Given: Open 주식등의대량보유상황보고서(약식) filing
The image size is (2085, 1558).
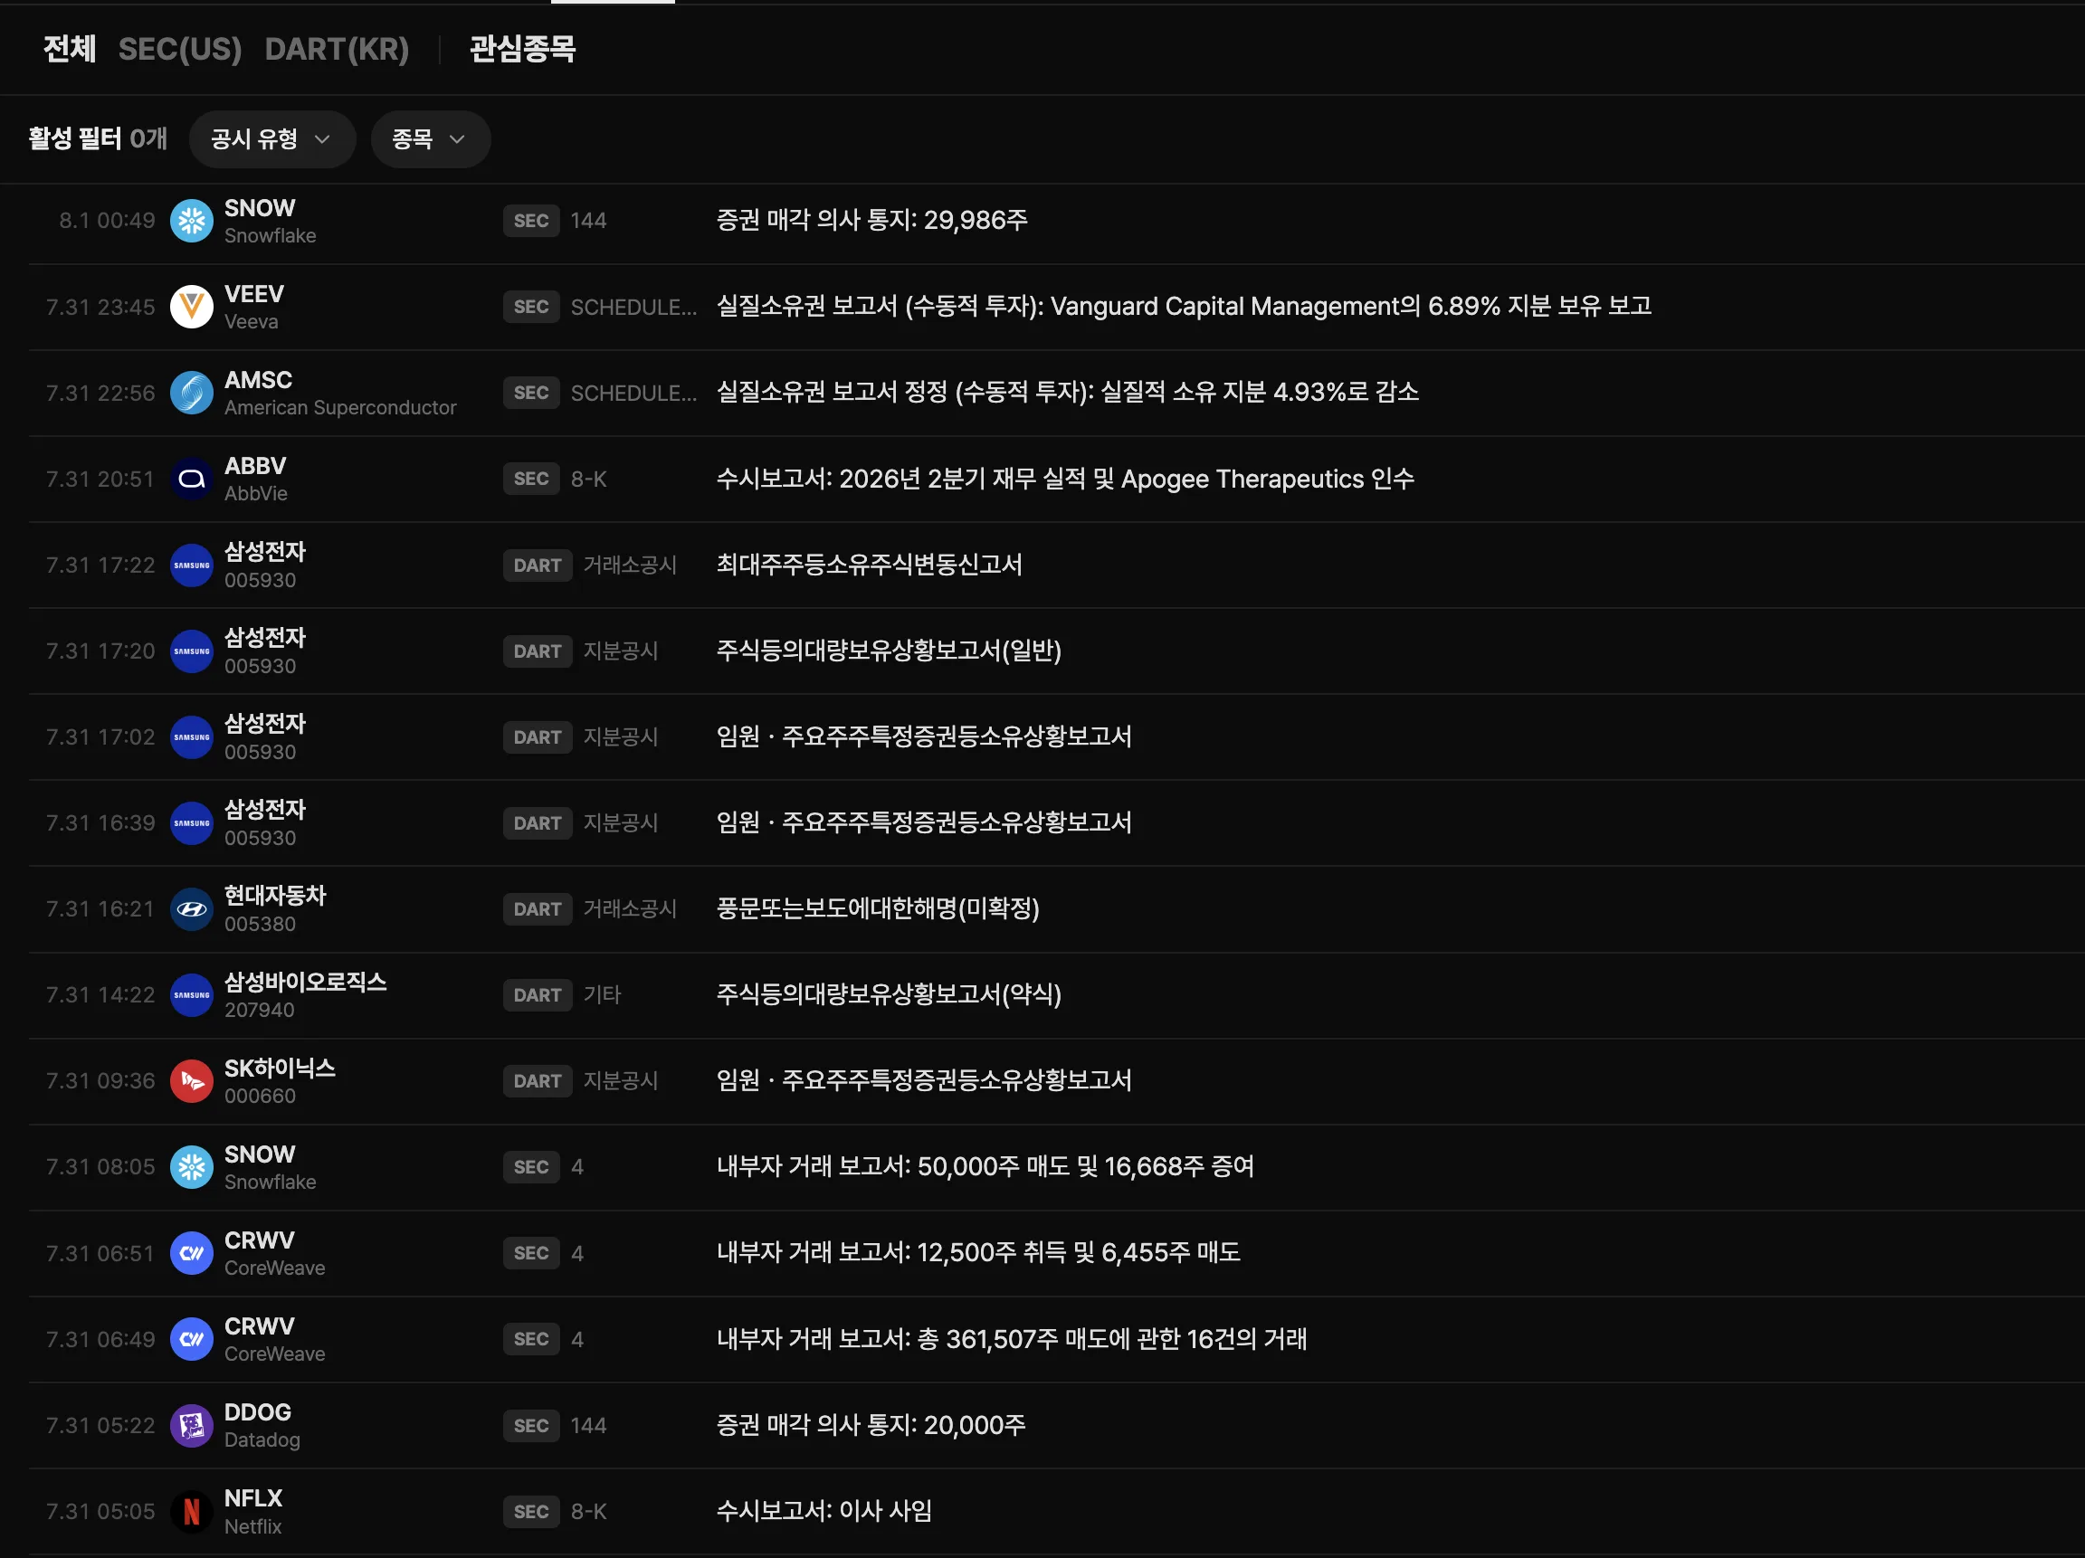Looking at the screenshot, I should pos(889,994).
